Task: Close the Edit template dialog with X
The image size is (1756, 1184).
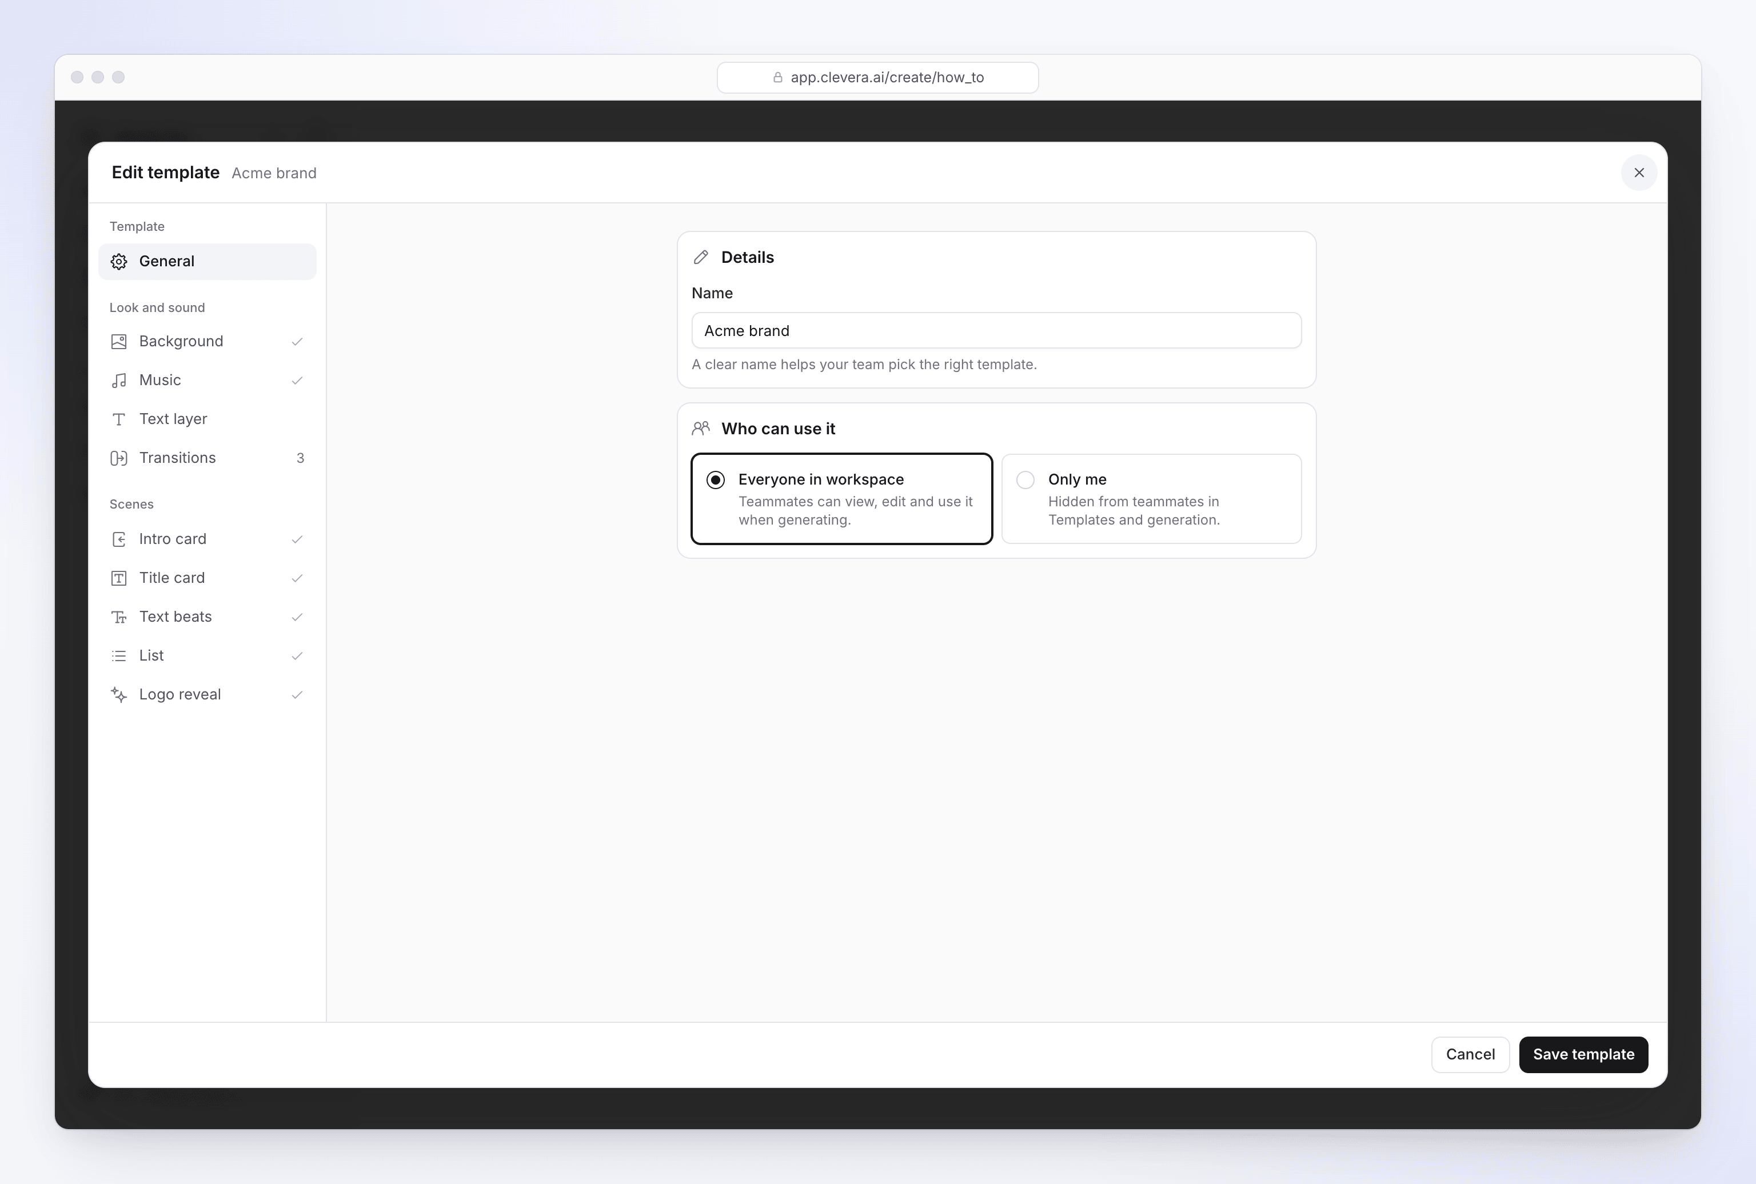Action: tap(1639, 173)
